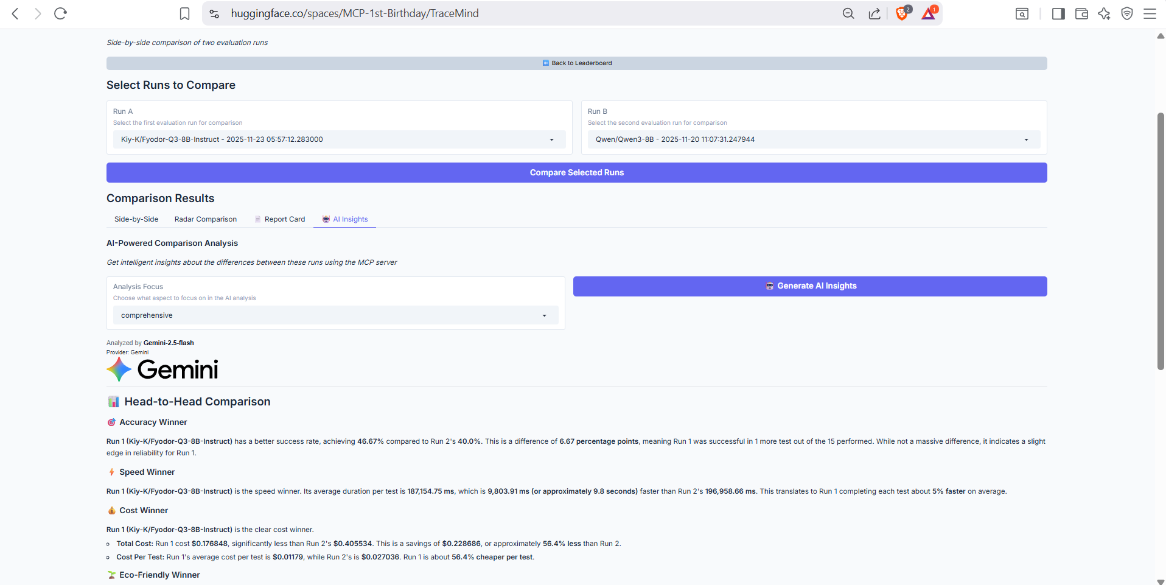Viewport: 1166px width, 585px height.
Task: Click '46.67%' success rate value
Action: [x=371, y=441]
